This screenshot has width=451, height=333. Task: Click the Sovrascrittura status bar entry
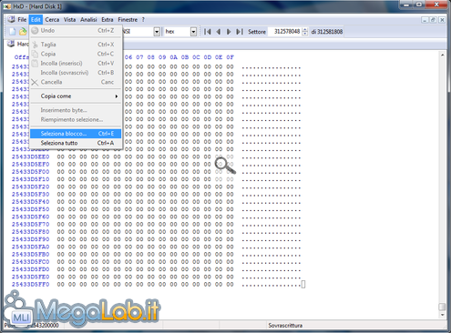pos(285,326)
